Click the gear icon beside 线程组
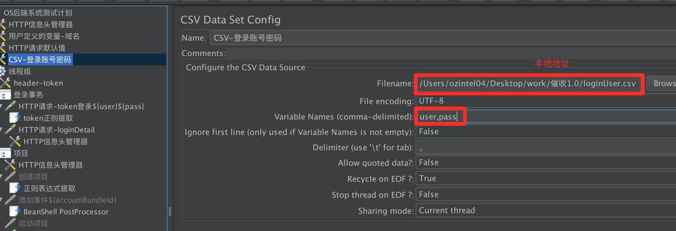Screen dimensions: 676x231 2,71
